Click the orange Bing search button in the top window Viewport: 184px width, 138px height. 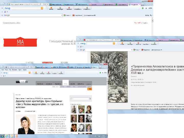tap(42, 8)
